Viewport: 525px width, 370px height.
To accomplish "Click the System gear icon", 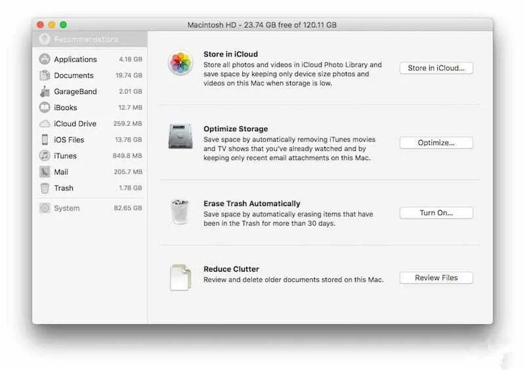I will pyautogui.click(x=45, y=208).
